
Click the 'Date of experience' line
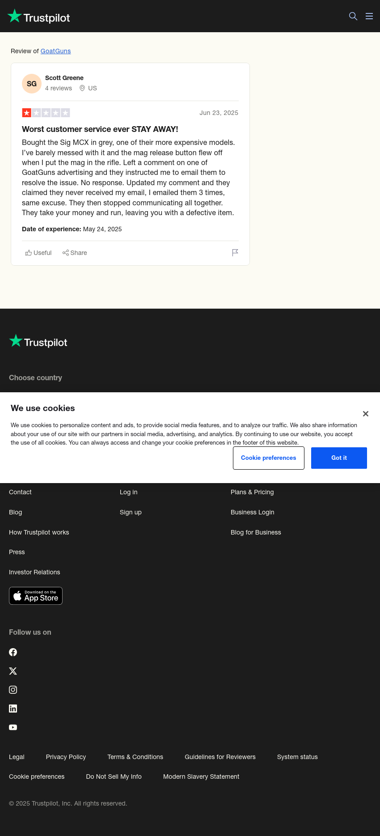(72, 229)
